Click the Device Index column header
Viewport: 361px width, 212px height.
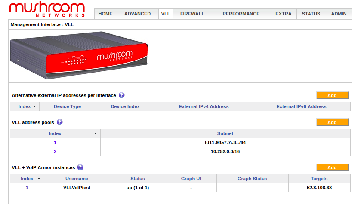125,106
